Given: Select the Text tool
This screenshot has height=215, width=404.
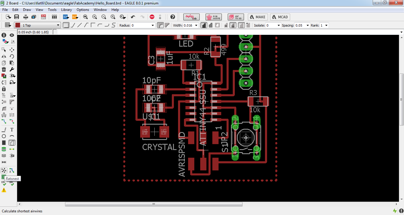Looking at the screenshot, I should [12, 130].
